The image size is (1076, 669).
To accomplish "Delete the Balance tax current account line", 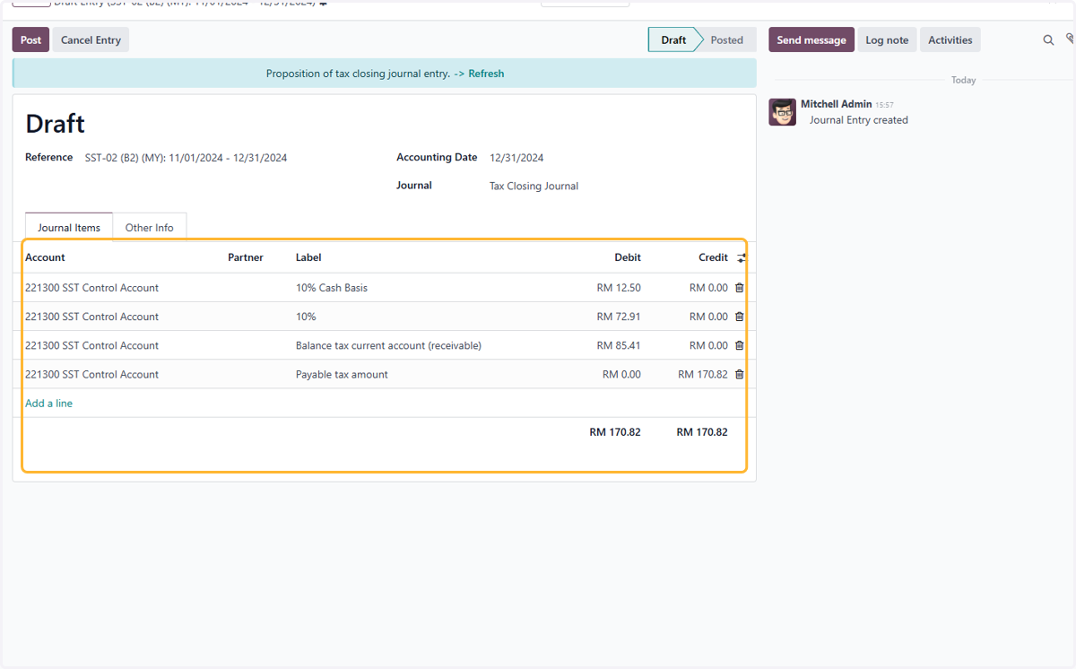I will click(x=739, y=345).
